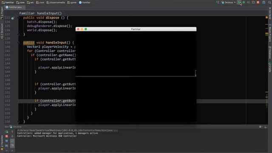Open the Structure tool window sidebar tab
Image resolution: width=272 pixels, height=153 pixels.
[x=2, y=31]
